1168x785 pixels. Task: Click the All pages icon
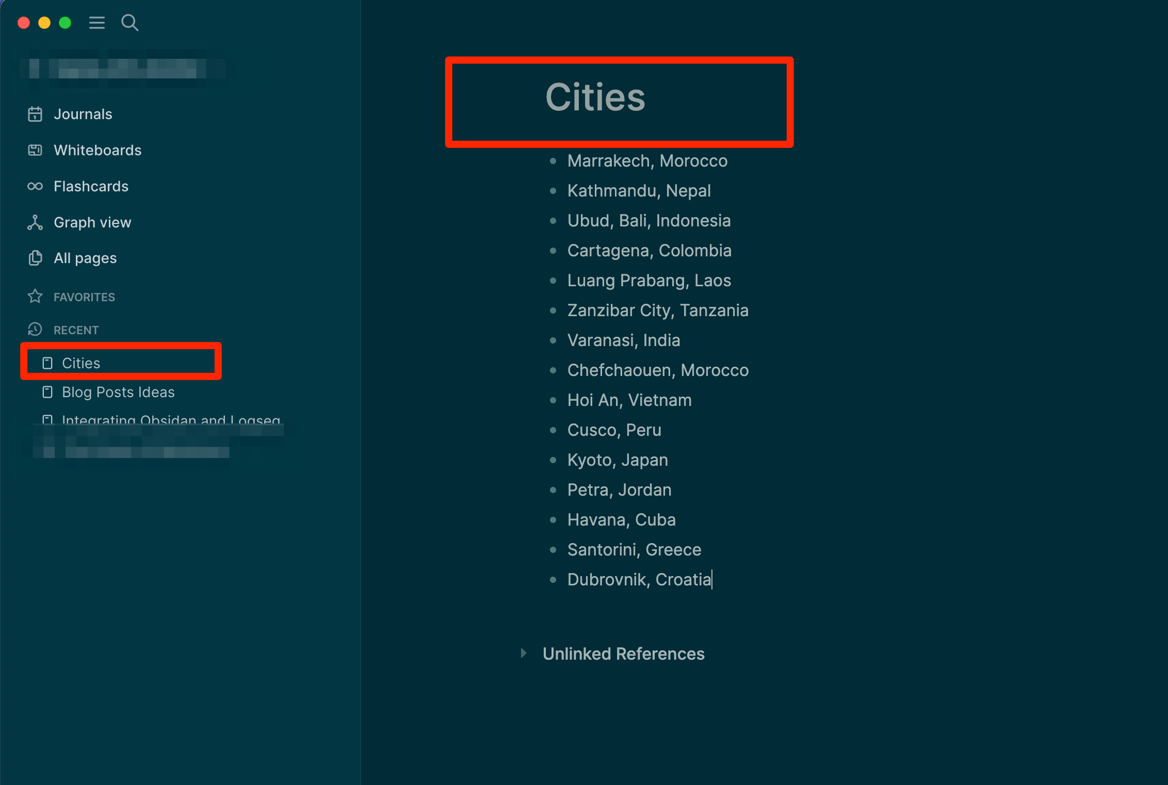tap(35, 258)
